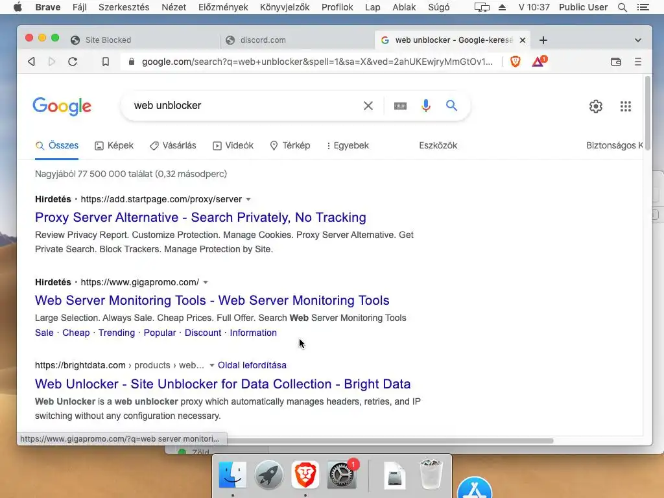Open the on-screen keyboard icon in search box
Screen dimensions: 664x498
pos(400,106)
